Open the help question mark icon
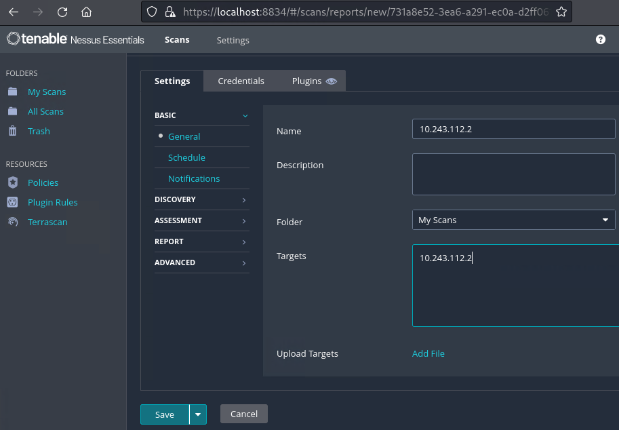 (x=600, y=40)
